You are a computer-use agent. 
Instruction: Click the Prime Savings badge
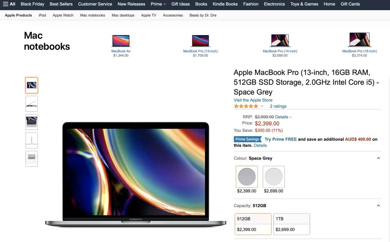click(247, 139)
